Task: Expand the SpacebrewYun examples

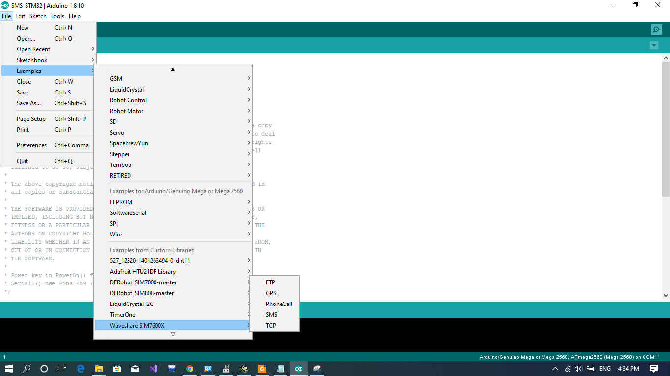Action: (173, 143)
